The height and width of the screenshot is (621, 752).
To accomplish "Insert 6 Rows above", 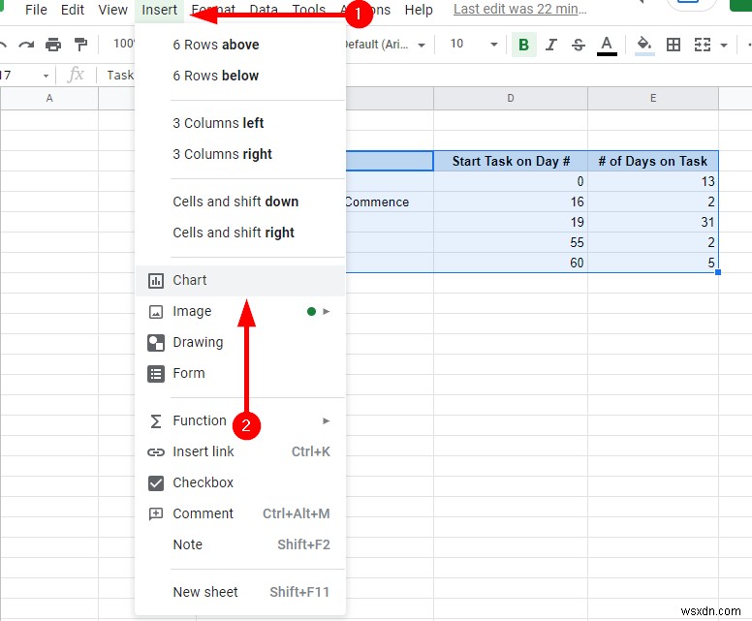I will (x=239, y=45).
